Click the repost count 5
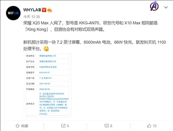This screenshot has width=173, height=131. click(68, 126)
